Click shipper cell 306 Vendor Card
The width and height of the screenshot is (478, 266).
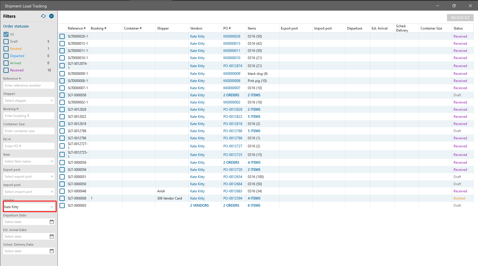pyautogui.click(x=170, y=198)
